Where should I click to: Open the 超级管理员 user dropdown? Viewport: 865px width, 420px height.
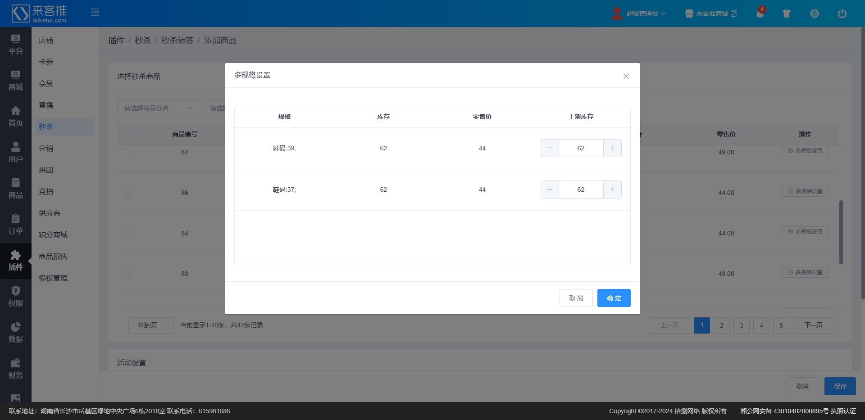(640, 14)
